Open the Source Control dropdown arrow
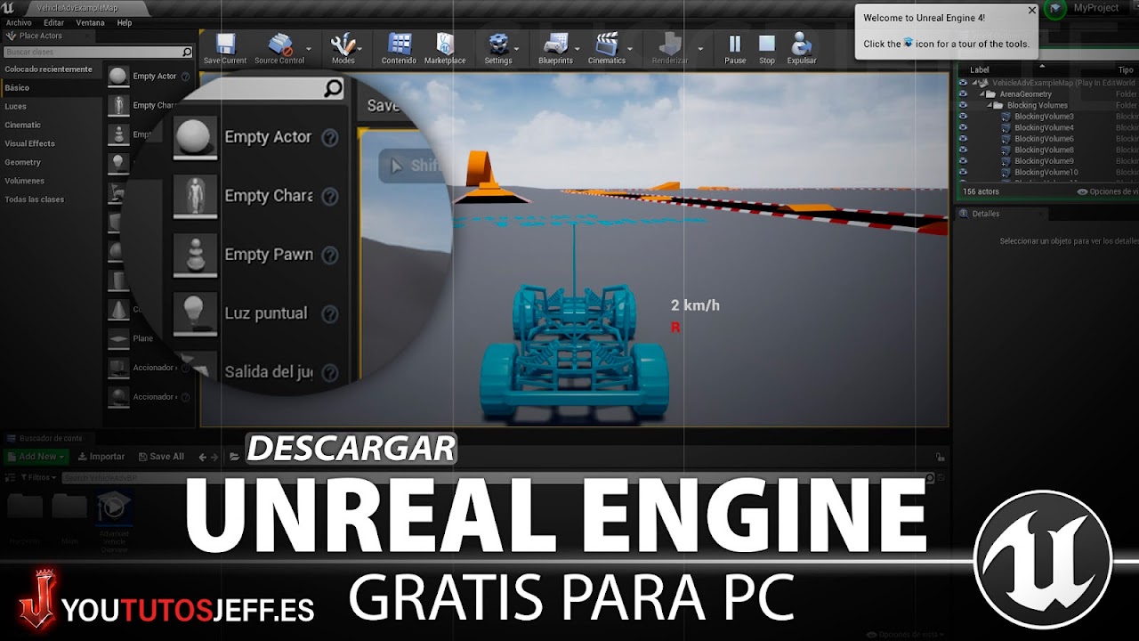The width and height of the screenshot is (1139, 641). pos(309,49)
